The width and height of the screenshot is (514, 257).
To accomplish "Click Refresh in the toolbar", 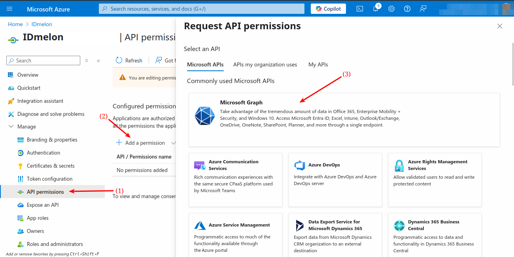I will 129,60.
